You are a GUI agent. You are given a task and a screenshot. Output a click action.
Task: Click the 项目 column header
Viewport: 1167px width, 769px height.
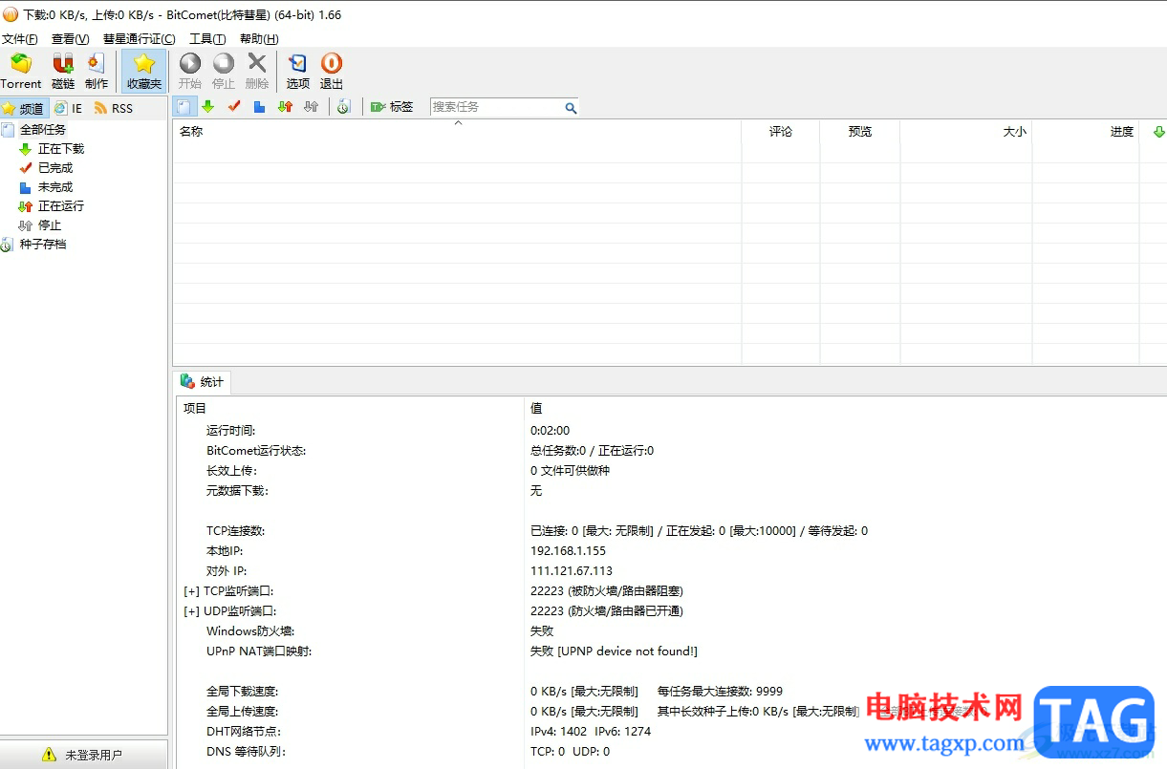tap(349, 408)
